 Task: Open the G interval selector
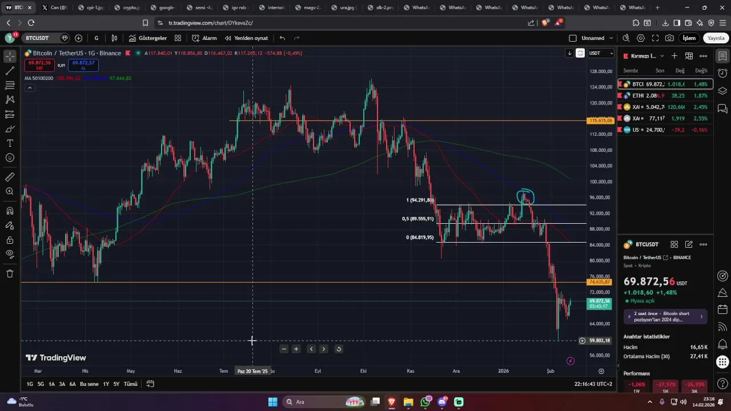point(97,38)
